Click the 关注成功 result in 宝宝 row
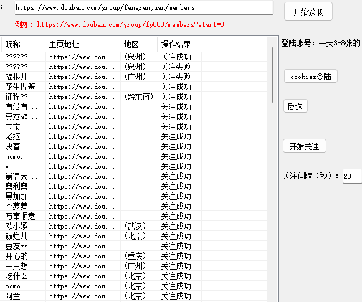 point(176,126)
